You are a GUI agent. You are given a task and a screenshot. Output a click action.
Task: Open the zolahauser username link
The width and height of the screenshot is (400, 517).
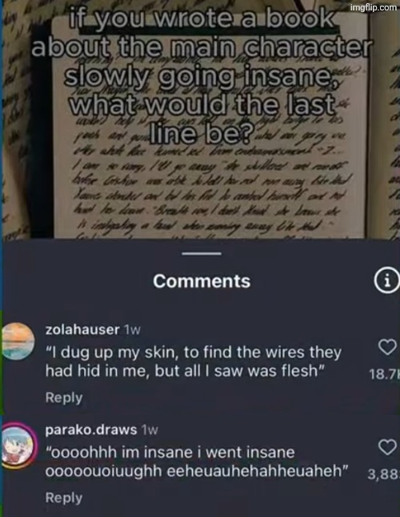coord(82,329)
